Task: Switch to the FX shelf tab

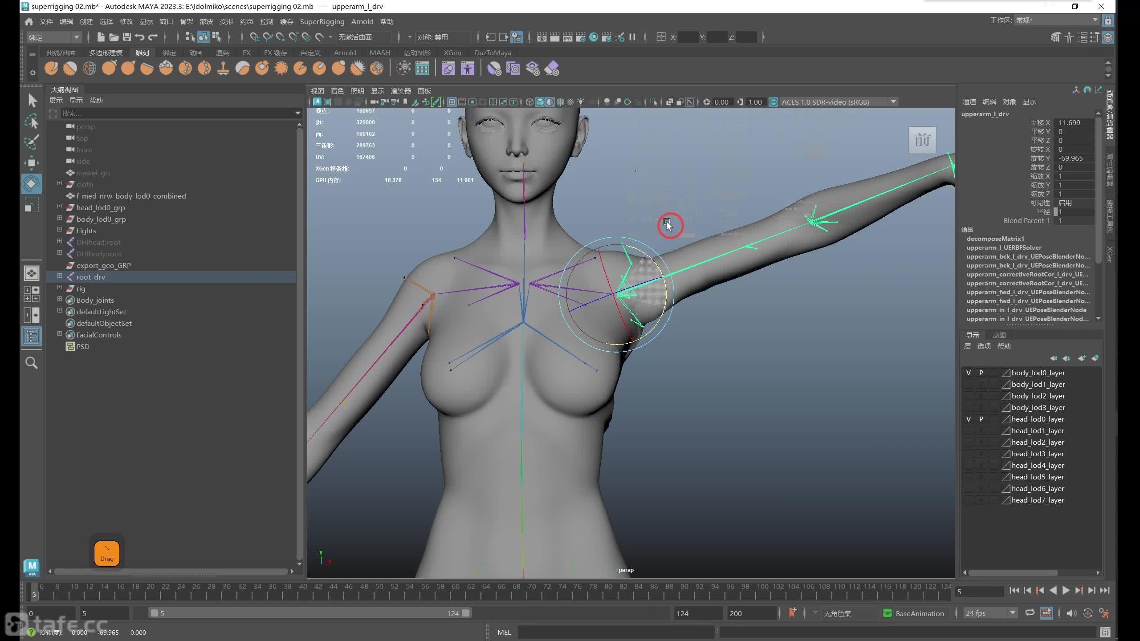Action: 246,53
